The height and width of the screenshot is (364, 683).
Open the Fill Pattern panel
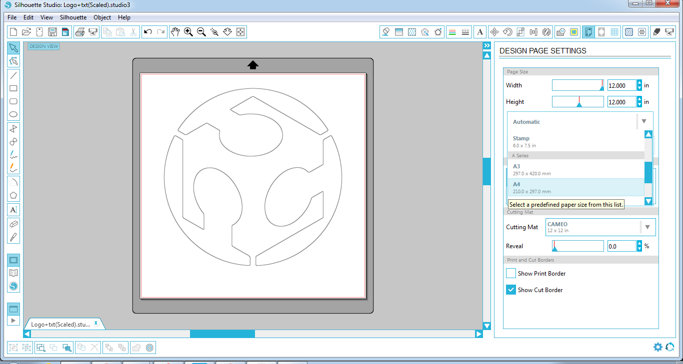point(412,32)
